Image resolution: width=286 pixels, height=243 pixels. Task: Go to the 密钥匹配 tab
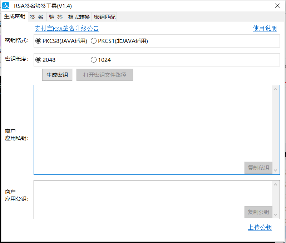[x=104, y=17]
